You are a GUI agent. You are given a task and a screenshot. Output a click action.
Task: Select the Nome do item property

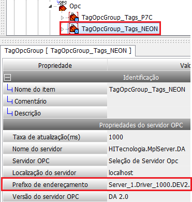pyautogui.click(x=55, y=90)
